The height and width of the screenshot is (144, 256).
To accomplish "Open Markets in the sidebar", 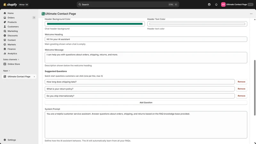I will [x=12, y=44].
